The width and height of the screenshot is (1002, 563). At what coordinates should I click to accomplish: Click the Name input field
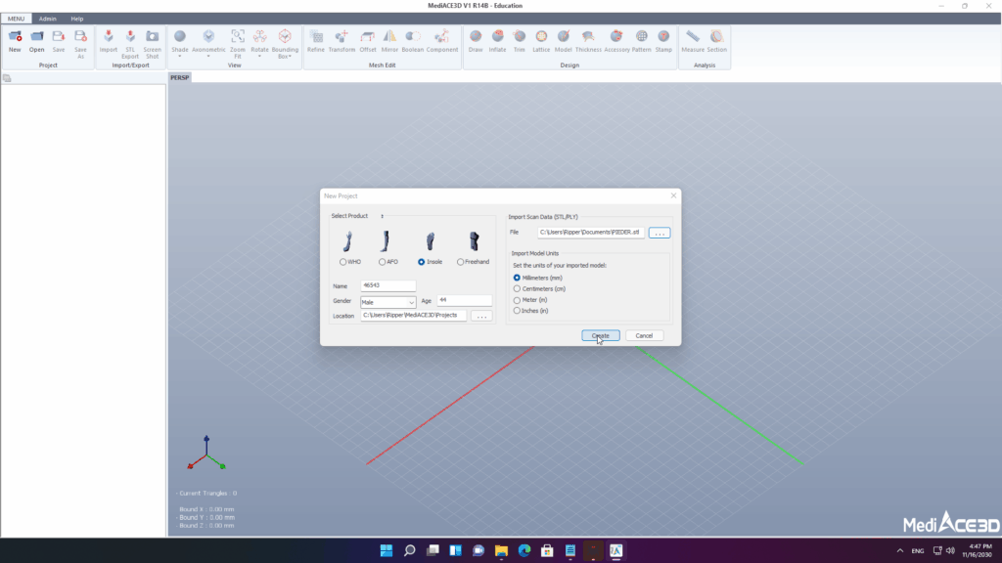pos(388,286)
